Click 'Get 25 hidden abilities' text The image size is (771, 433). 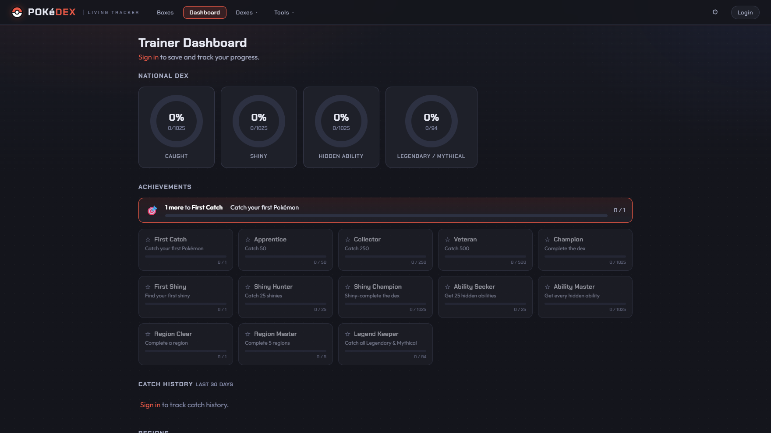tap(470, 296)
